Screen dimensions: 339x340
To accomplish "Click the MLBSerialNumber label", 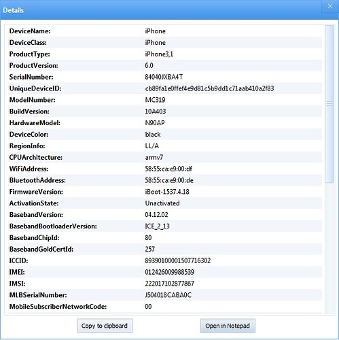I will [x=38, y=295].
